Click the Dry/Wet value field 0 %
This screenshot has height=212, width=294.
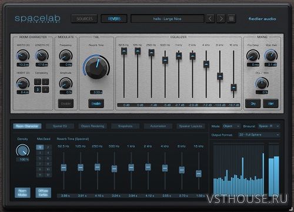[x=262, y=92]
